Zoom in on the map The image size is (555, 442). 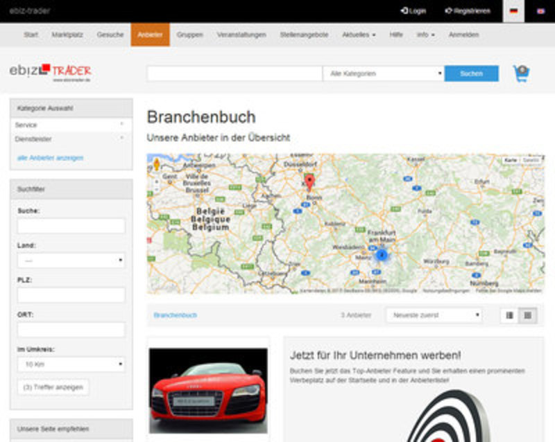coord(157,182)
